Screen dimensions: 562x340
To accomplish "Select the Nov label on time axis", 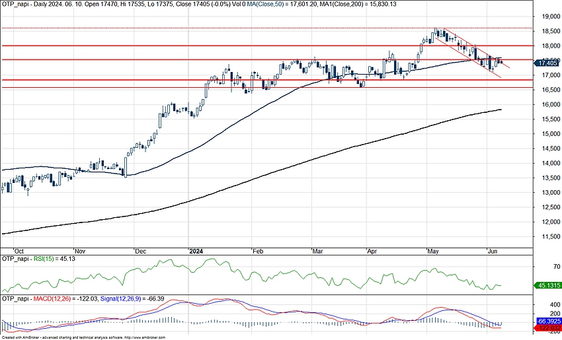I will (79, 252).
